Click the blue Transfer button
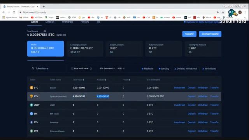249x140 pixels. 189,34
